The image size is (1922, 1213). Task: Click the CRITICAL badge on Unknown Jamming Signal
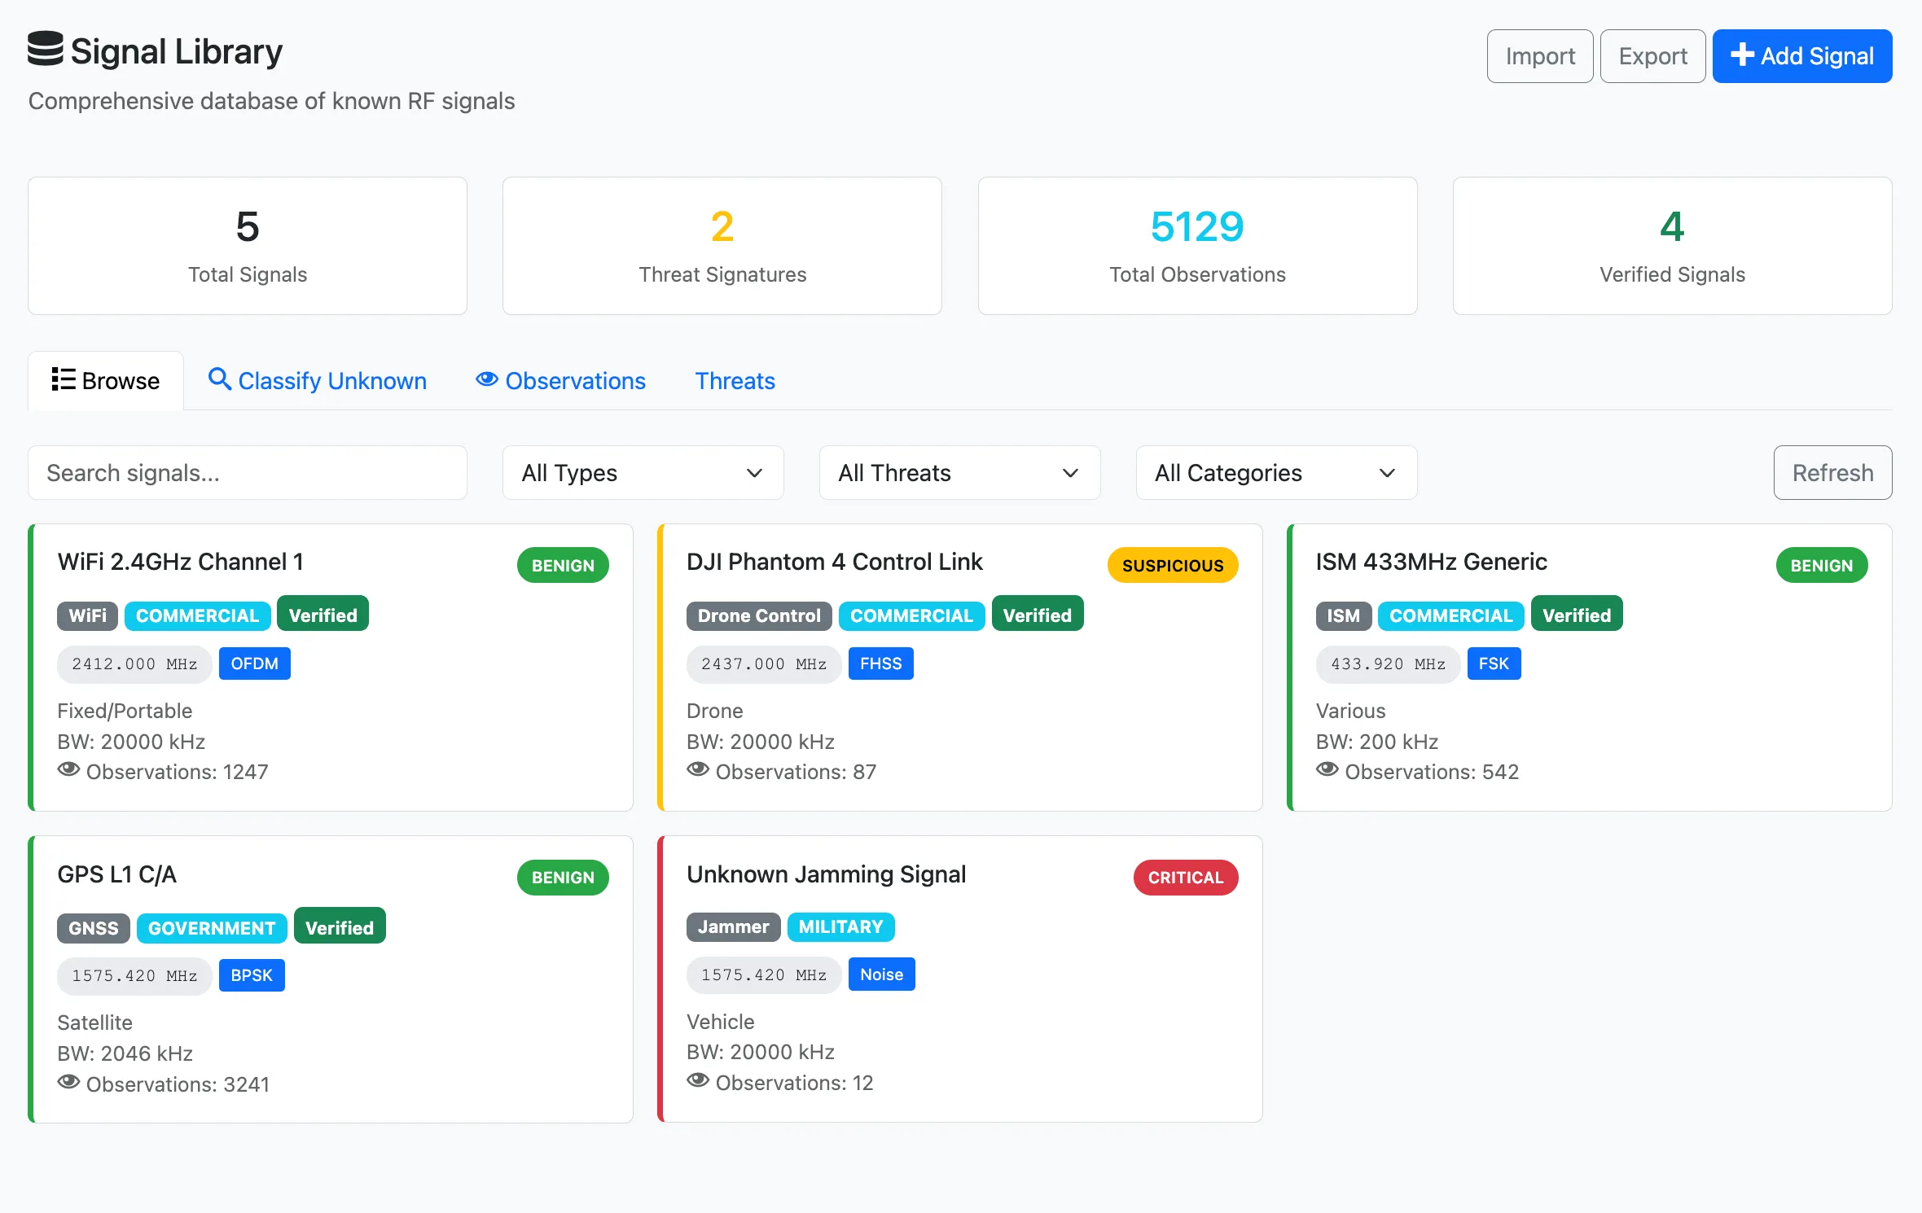pos(1185,878)
